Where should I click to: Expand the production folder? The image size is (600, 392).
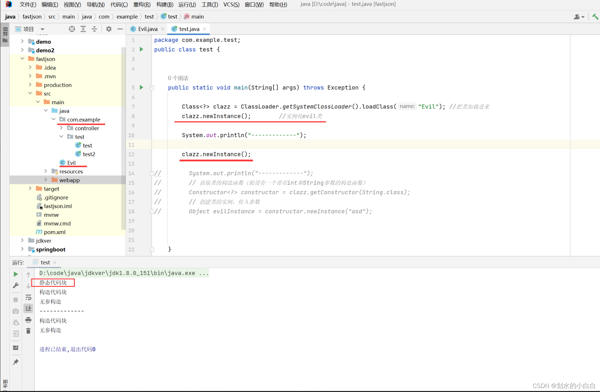[30, 85]
